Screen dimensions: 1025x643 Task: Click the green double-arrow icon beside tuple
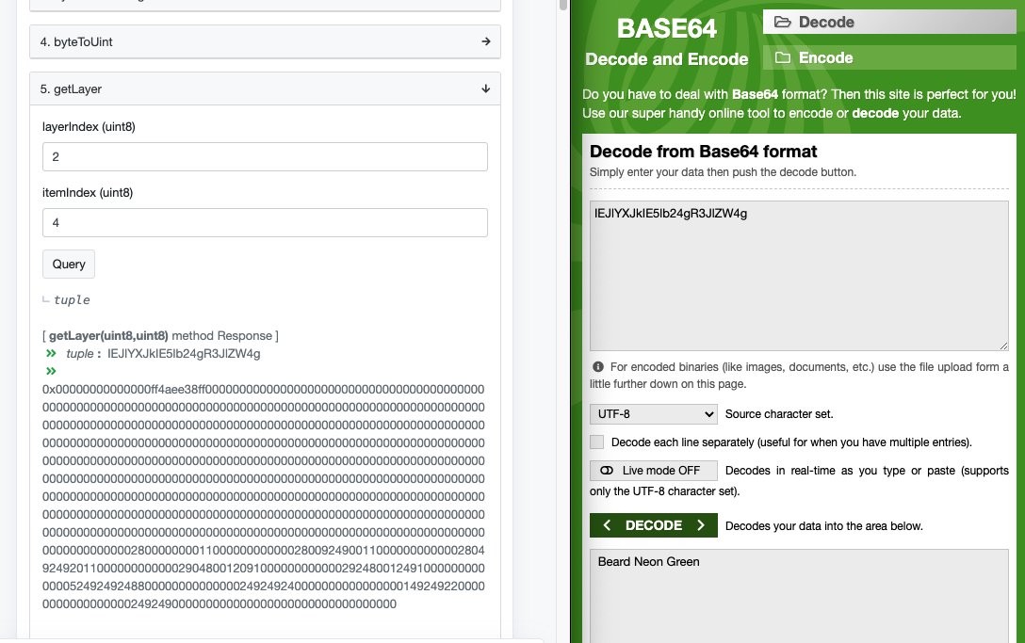coord(51,354)
